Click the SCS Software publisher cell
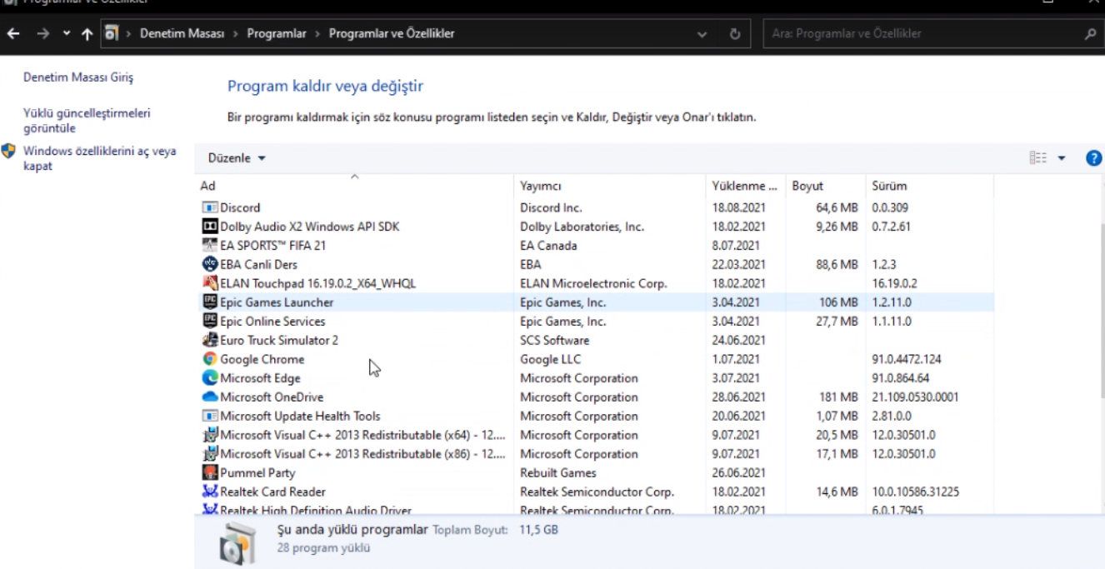This screenshot has width=1105, height=569. coord(555,341)
